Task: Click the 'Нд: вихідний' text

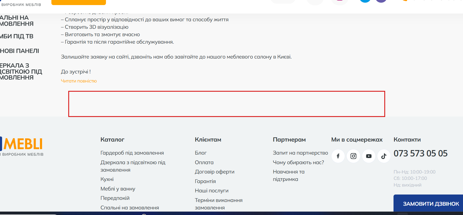Action: (x=407, y=185)
